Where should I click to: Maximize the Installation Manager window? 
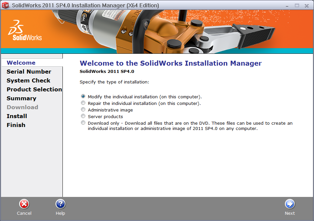pyautogui.click(x=297, y=6)
